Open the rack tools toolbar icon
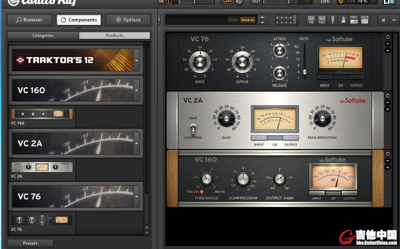400x249 pixels. coord(286,20)
